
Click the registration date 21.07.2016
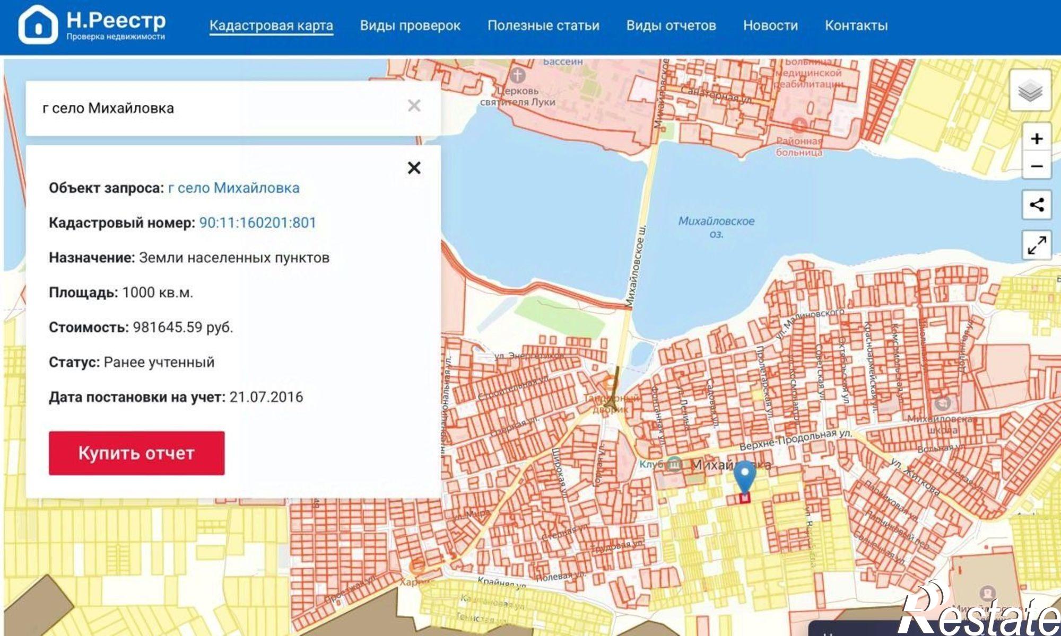[266, 397]
